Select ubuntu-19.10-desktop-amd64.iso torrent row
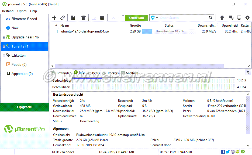The height and width of the screenshot is (155, 252). click(x=151, y=31)
